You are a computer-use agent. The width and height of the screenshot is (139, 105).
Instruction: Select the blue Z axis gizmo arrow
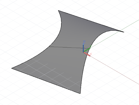click(83, 48)
